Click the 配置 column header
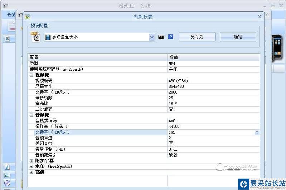The image size is (286, 190). [x=98, y=57]
